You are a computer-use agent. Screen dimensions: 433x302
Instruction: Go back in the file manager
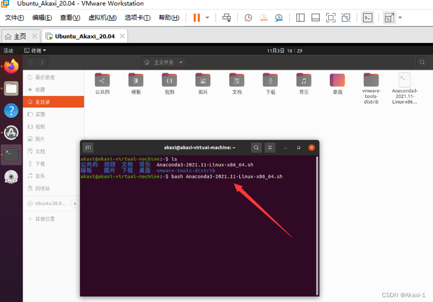click(x=31, y=62)
